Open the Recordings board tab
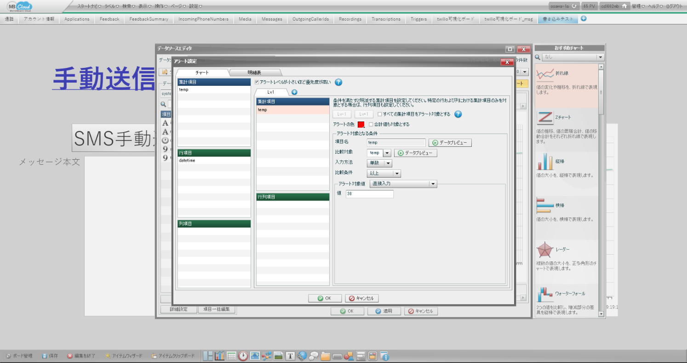 point(350,19)
